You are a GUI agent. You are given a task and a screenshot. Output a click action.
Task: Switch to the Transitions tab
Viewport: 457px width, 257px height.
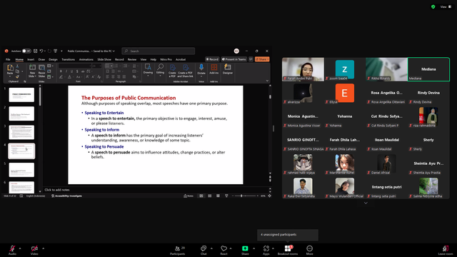(69, 59)
